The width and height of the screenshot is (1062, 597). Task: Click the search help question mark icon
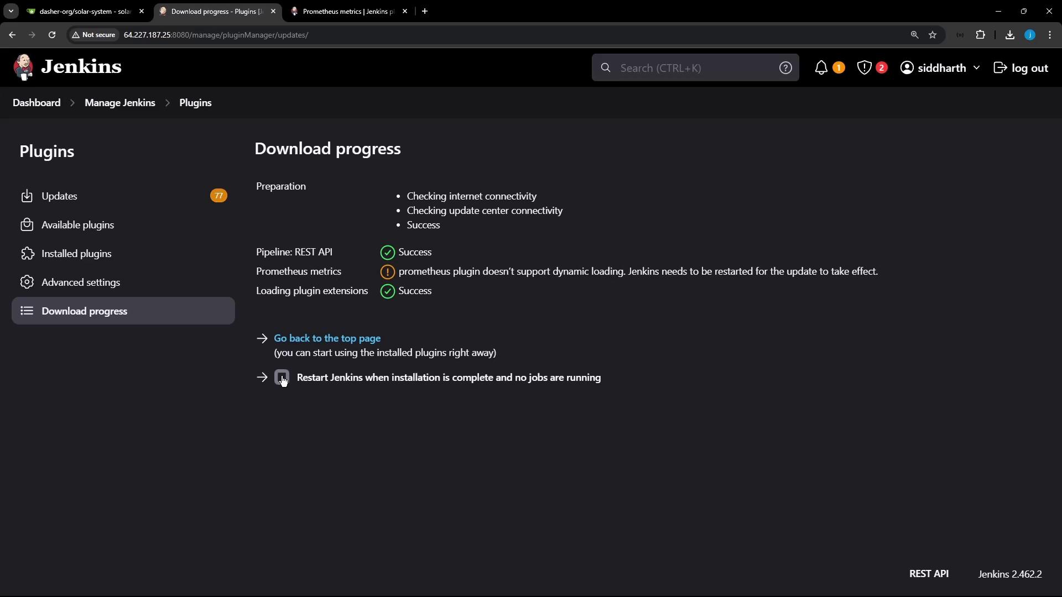click(785, 68)
